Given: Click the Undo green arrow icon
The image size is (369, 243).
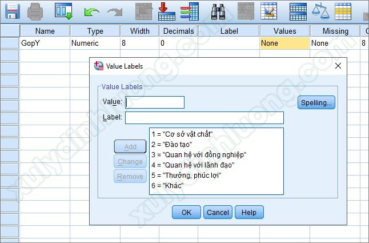Looking at the screenshot, I should pyautogui.click(x=91, y=10).
